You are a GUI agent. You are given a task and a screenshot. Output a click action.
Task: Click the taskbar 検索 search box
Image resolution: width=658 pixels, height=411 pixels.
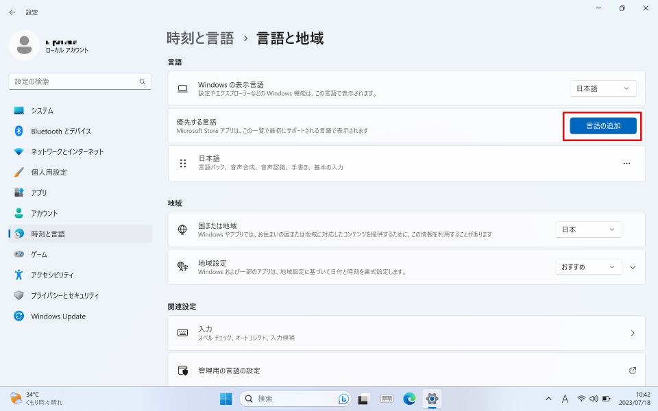click(296, 399)
